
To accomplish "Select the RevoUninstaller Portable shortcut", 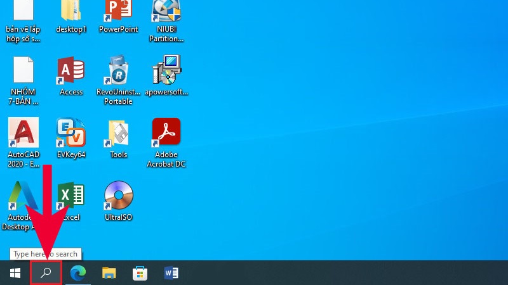I will (118, 70).
